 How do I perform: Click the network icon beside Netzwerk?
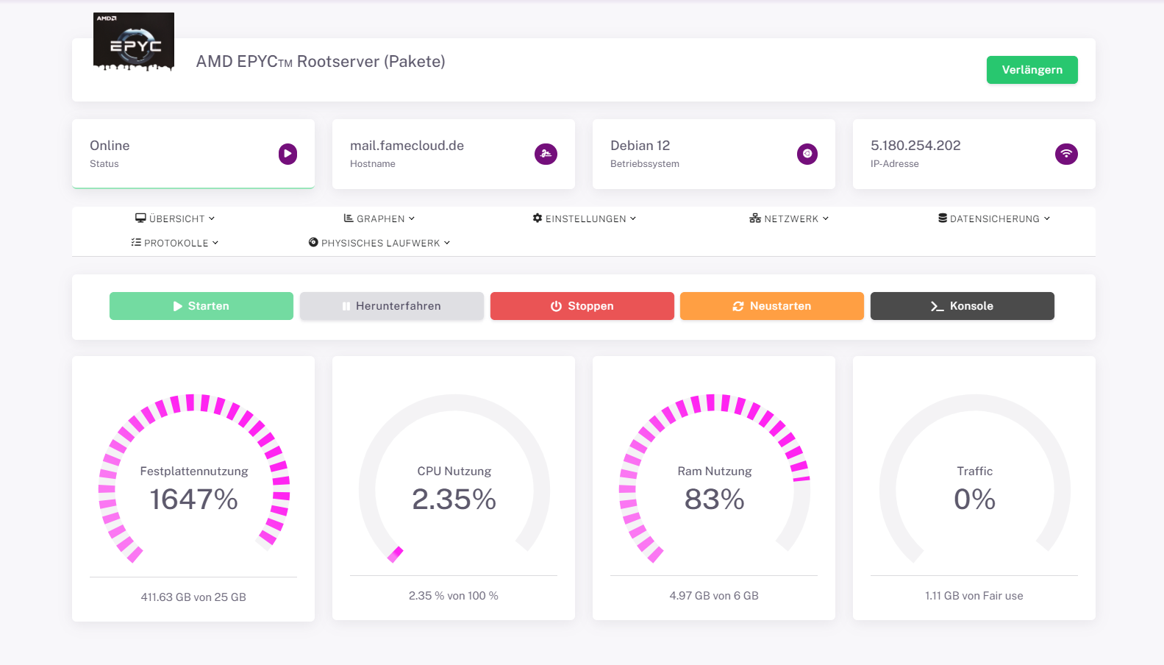pyautogui.click(x=755, y=218)
